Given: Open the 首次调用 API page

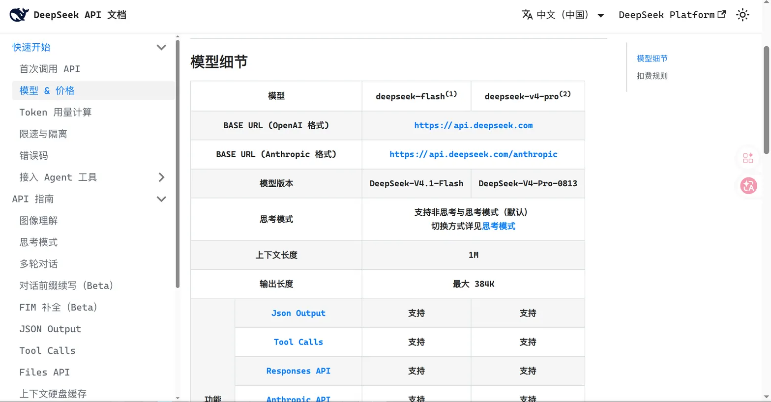Looking at the screenshot, I should pyautogui.click(x=50, y=69).
